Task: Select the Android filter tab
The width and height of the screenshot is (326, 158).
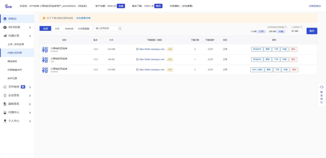Action: (x=69, y=29)
